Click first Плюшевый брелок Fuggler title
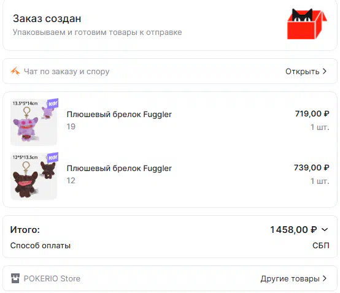This screenshot has width=340, height=293. [x=119, y=115]
